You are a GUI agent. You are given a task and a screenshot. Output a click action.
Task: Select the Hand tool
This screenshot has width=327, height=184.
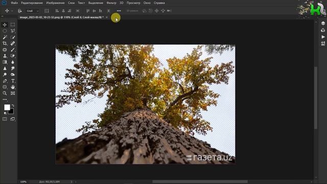point(13,87)
